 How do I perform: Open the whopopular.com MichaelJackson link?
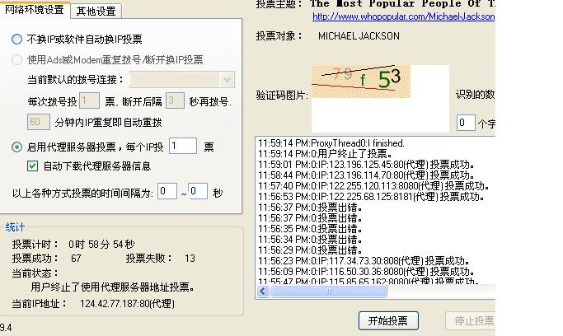(x=403, y=16)
